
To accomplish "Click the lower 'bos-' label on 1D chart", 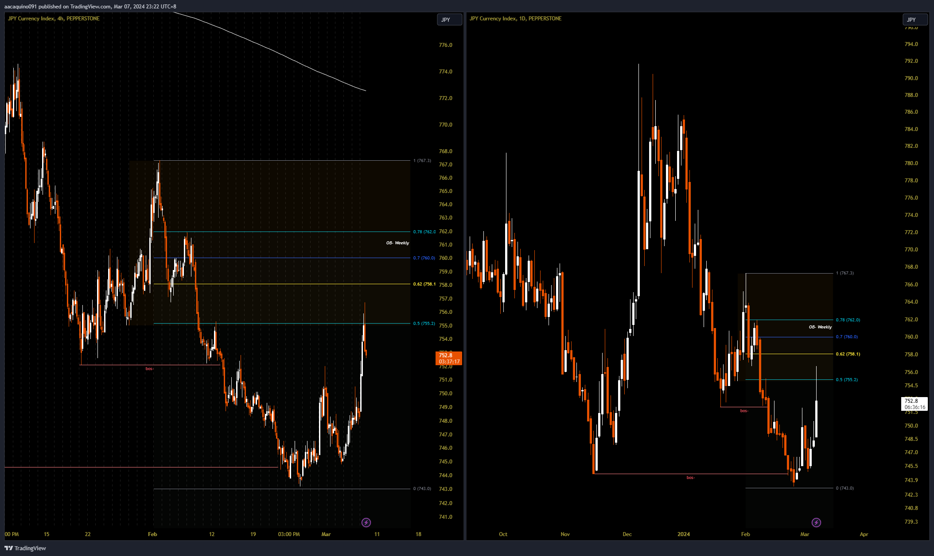I will [691, 478].
